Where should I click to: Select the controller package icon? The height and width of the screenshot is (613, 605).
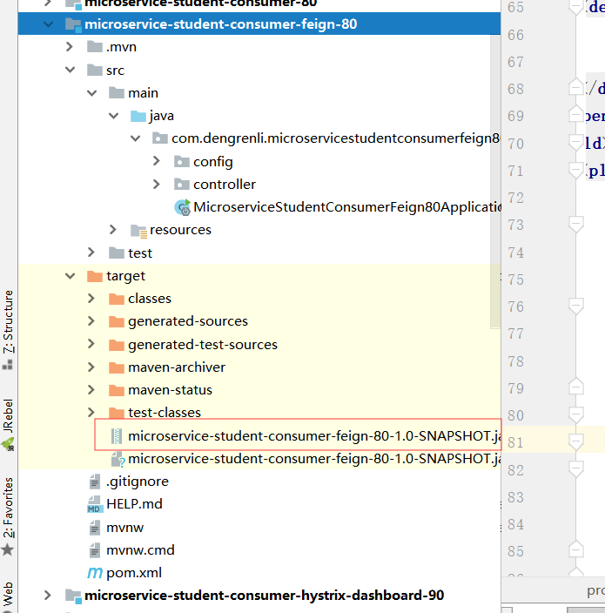tap(182, 184)
